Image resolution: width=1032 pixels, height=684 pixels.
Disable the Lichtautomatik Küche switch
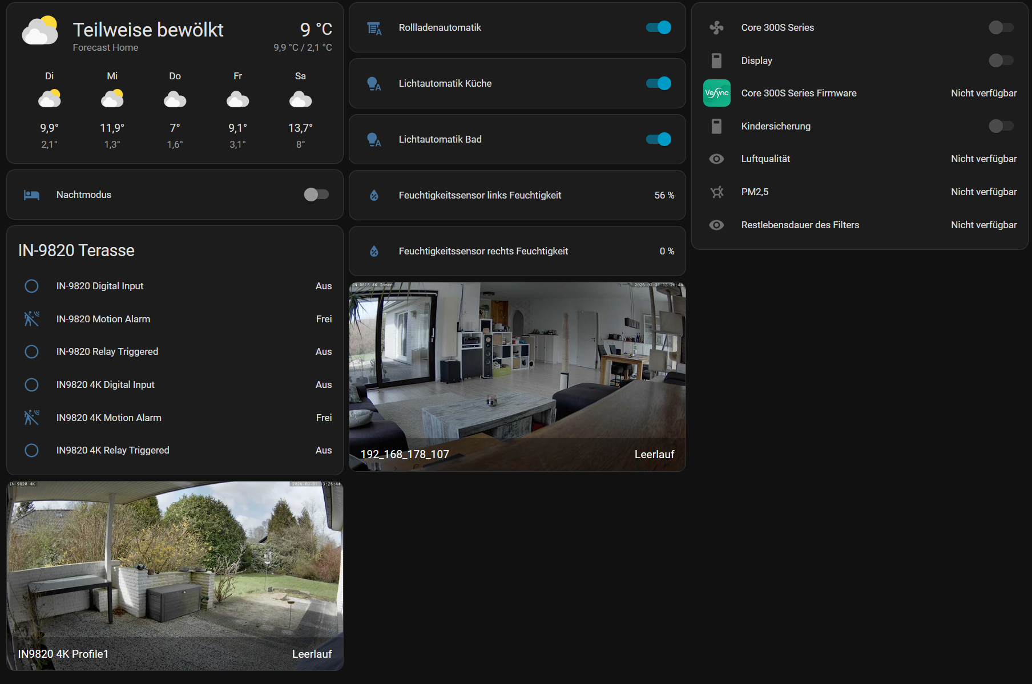tap(658, 84)
